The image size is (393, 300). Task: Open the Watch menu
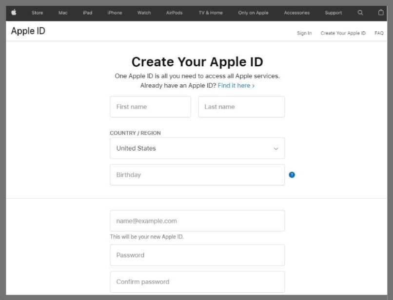pos(144,13)
